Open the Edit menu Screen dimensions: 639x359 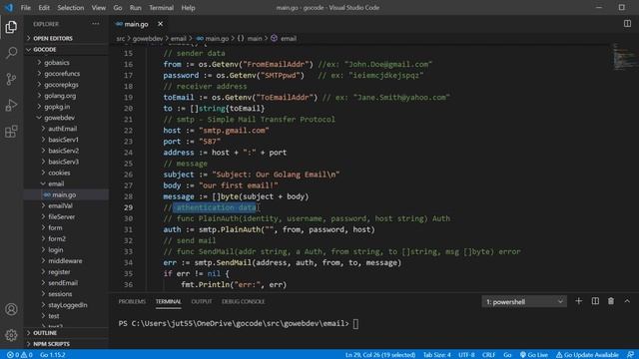44,8
